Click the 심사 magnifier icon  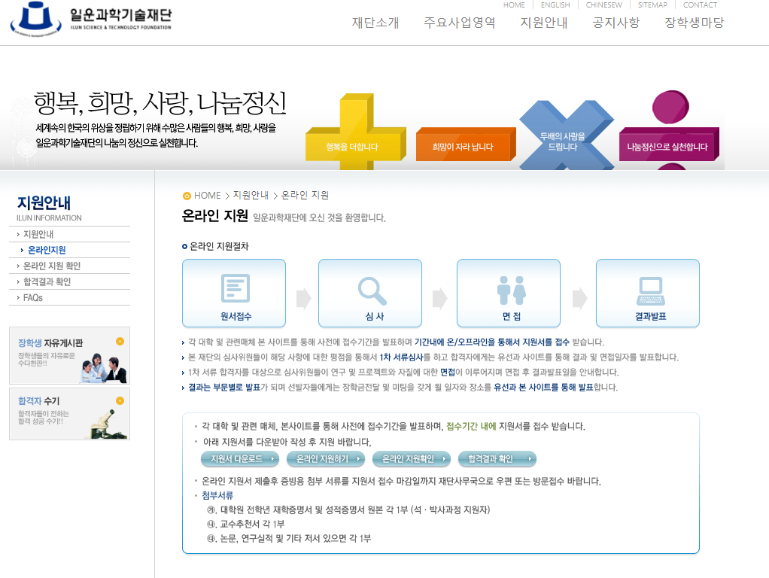coord(370,290)
